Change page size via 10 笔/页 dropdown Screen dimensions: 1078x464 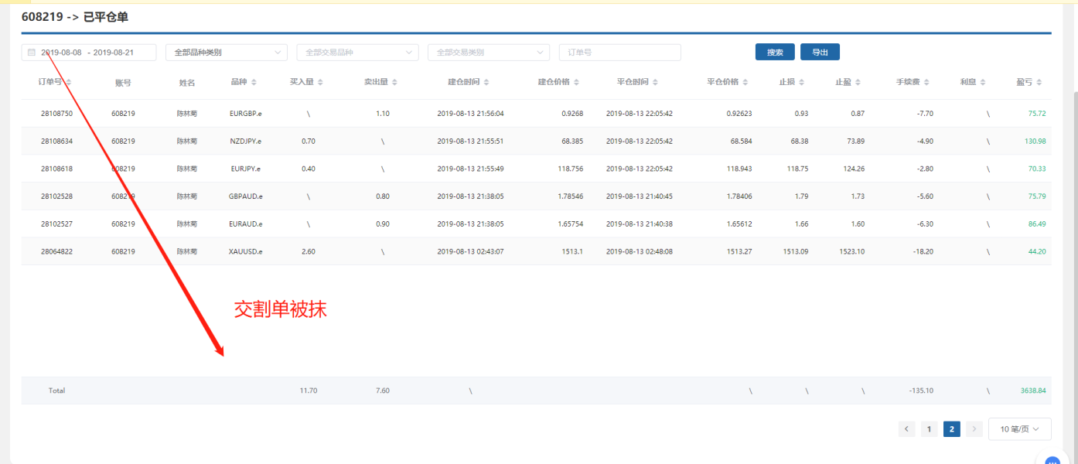coord(1019,429)
